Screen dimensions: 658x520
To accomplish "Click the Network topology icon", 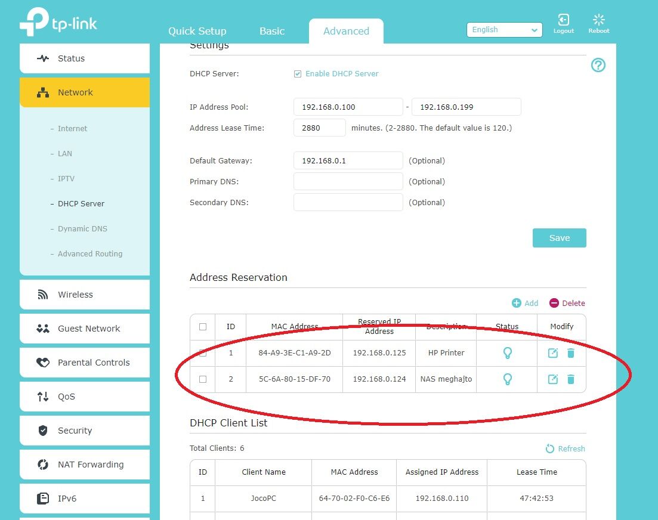I will point(43,92).
